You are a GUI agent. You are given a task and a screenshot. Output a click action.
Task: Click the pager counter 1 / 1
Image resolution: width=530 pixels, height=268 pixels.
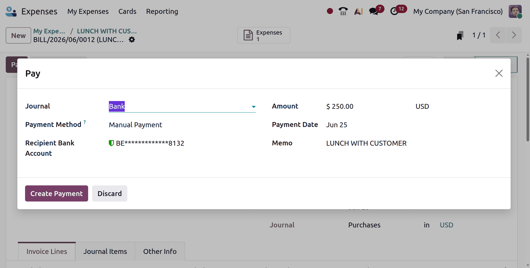[x=479, y=35]
